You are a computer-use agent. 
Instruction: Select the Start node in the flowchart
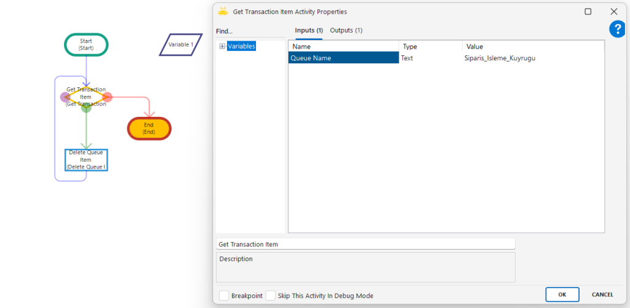(x=86, y=44)
